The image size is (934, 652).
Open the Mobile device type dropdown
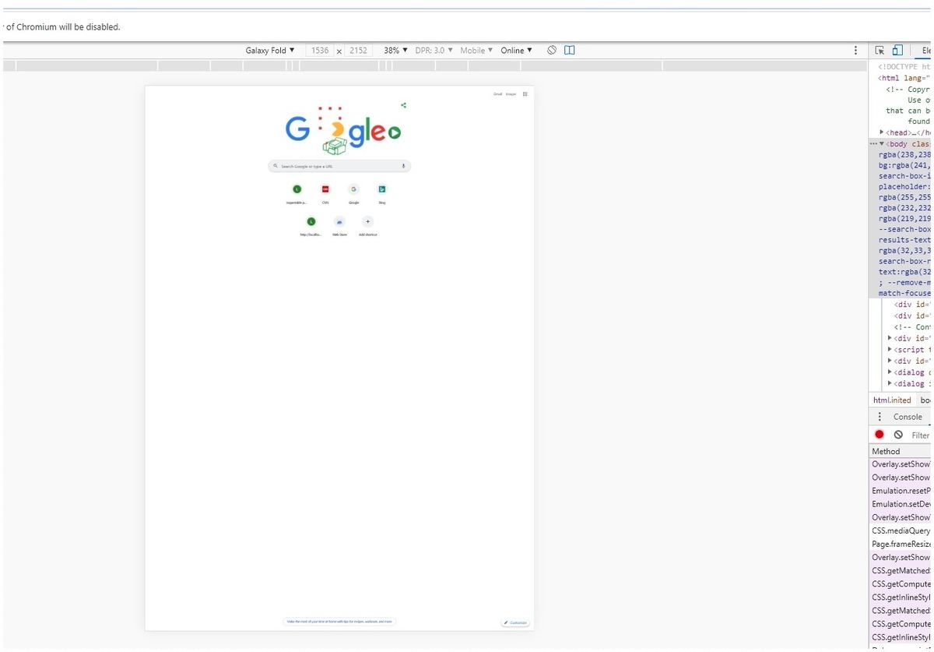476,51
